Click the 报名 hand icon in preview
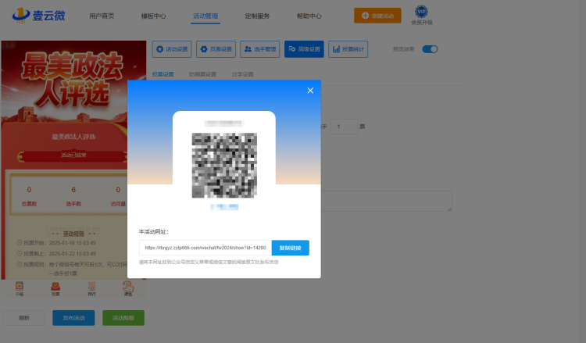 click(x=128, y=288)
